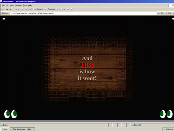Open the Favorites menu in menu bar
Screen dimensions: 174x131
[18, 5]
